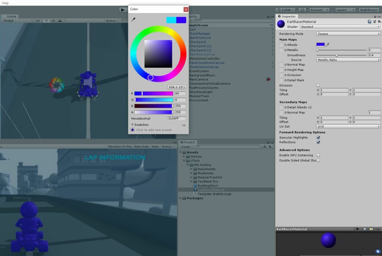Open the Rendering Mode dropdown
The height and width of the screenshot is (256, 382).
(347, 34)
